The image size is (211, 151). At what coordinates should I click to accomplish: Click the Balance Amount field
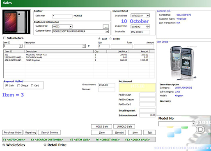[x=147, y=115]
